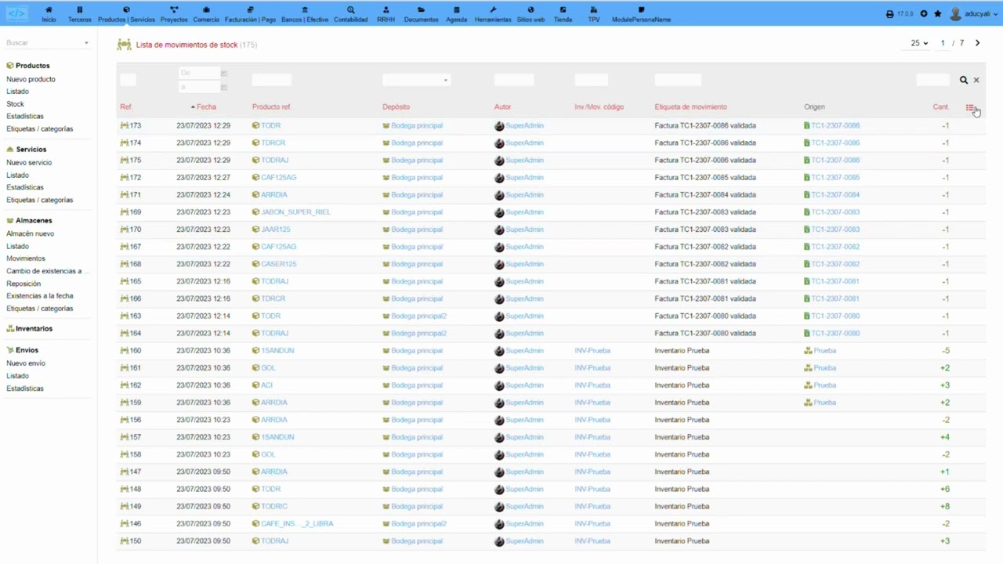1003x564 pixels.
Task: Open Facturación | Pago module
Action: pos(250,15)
